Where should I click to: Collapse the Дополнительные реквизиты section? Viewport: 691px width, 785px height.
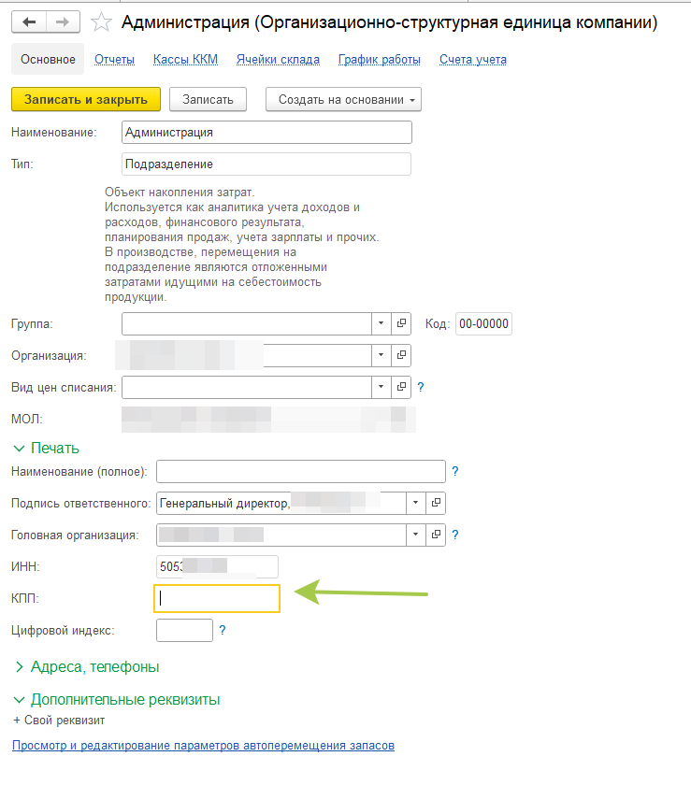124,699
